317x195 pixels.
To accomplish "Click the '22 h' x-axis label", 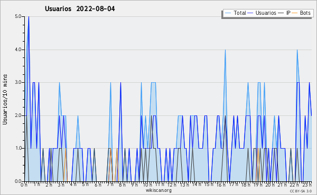I will [294, 184].
